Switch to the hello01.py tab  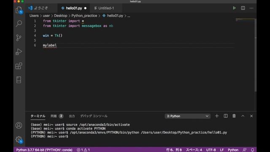tap(74, 8)
